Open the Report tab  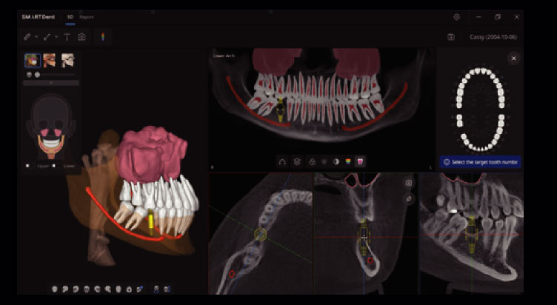coord(86,16)
